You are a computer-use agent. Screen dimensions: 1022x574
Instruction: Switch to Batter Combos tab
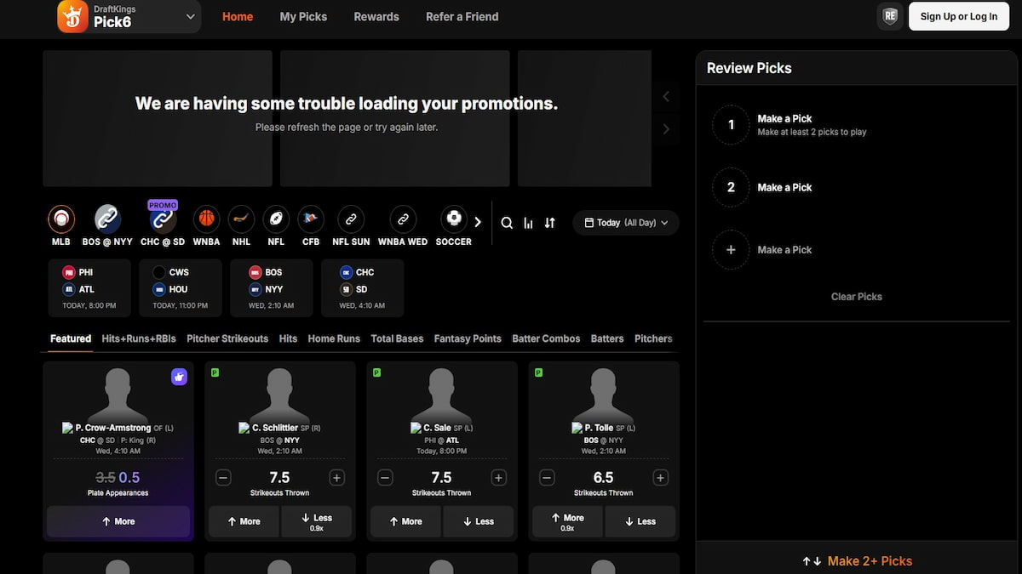[x=546, y=338]
